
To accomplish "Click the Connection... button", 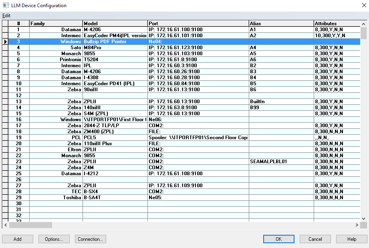I will click(x=91, y=239).
